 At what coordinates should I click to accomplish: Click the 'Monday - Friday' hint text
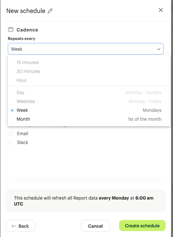tap(145, 101)
